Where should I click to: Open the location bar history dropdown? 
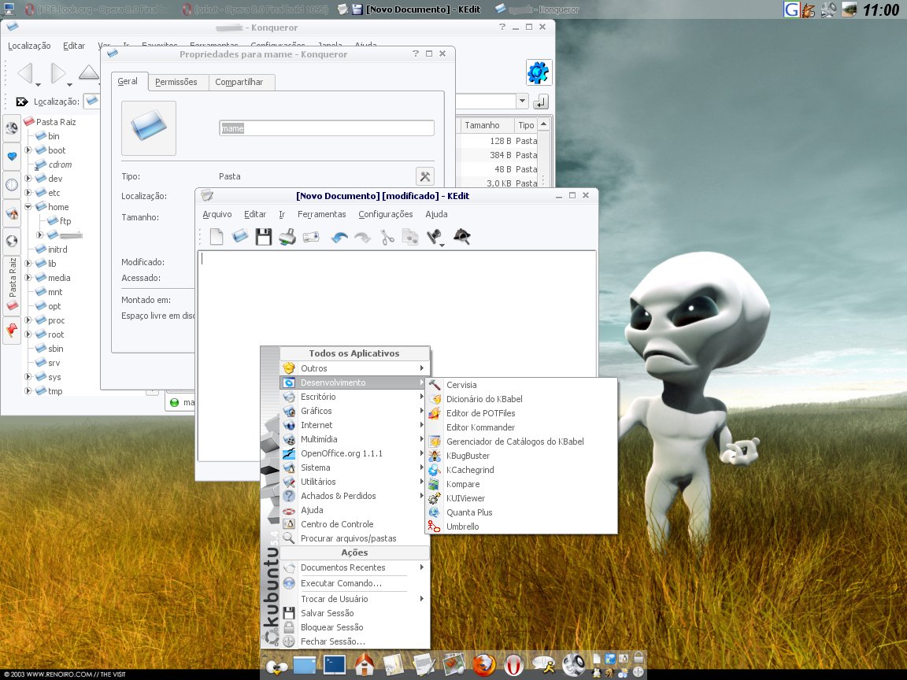[x=522, y=102]
